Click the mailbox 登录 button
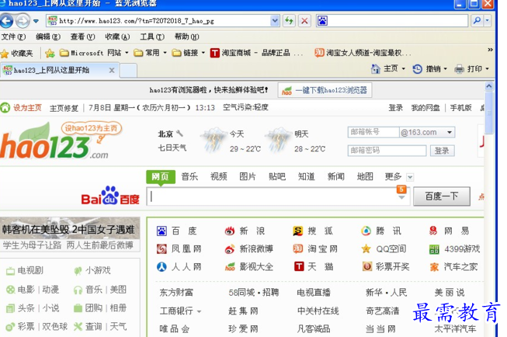The image size is (507, 337). click(442, 151)
